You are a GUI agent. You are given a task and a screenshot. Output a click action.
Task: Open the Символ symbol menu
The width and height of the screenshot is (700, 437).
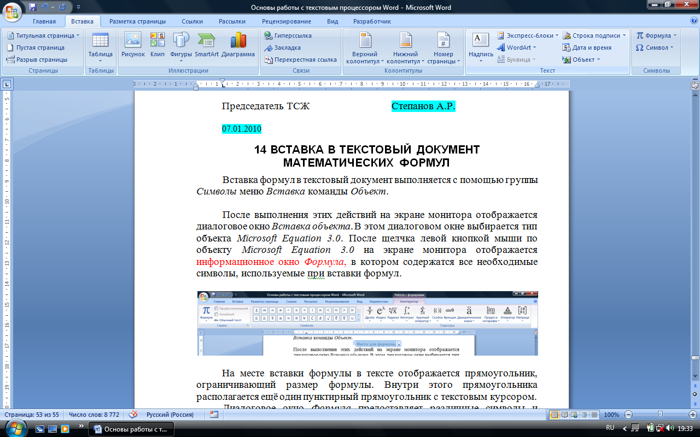(x=655, y=48)
